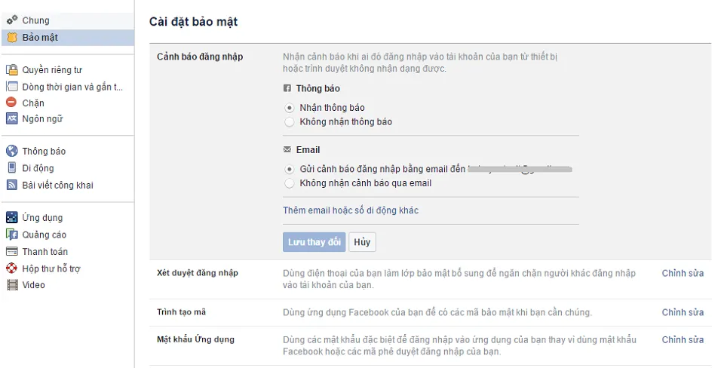724x368 pixels.
Task: Click the film strip icon for Video
Action: 13,285
